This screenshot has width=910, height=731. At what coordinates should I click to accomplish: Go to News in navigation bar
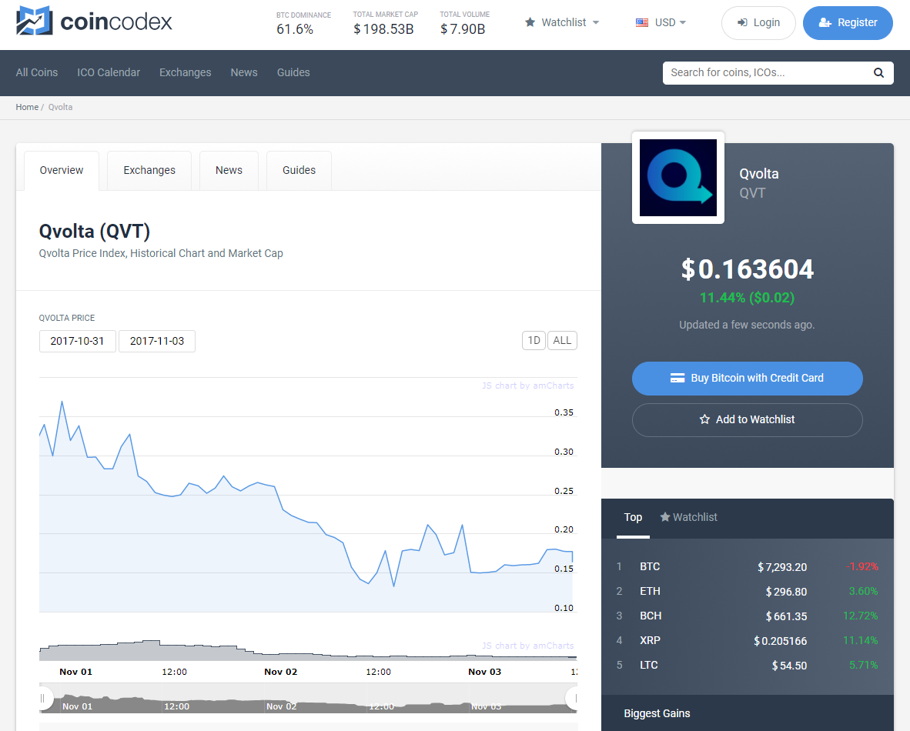pos(244,72)
